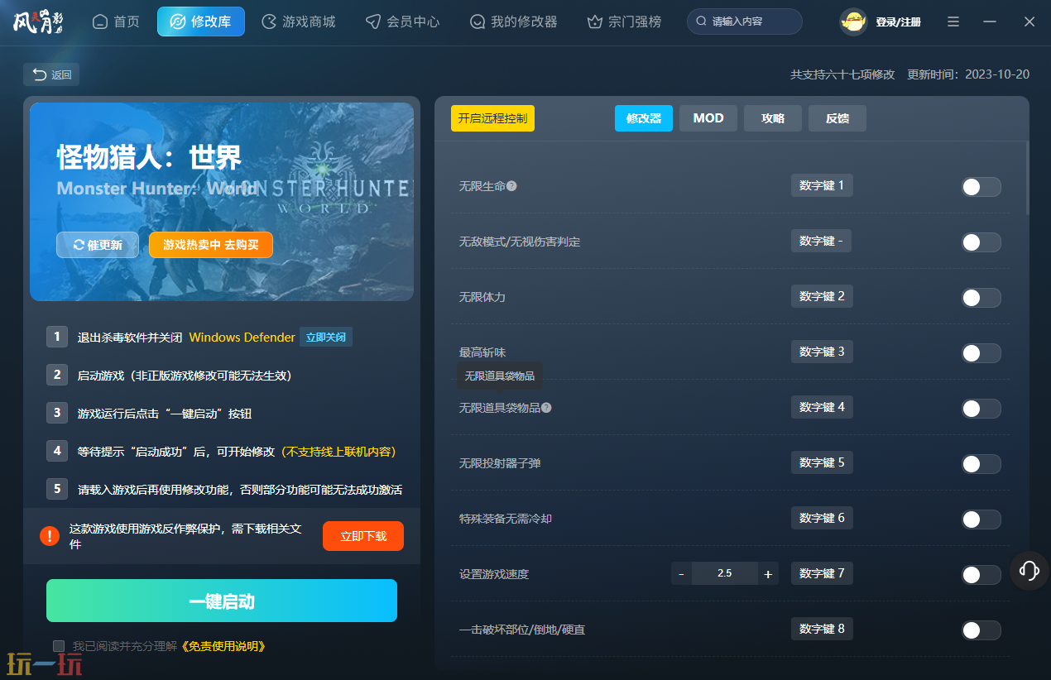Click 游戏热卖中 去购买 button
The height and width of the screenshot is (680, 1051).
[x=211, y=245]
